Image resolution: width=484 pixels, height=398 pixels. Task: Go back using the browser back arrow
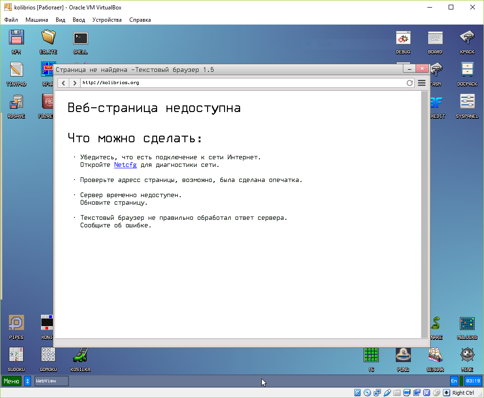[x=63, y=82]
